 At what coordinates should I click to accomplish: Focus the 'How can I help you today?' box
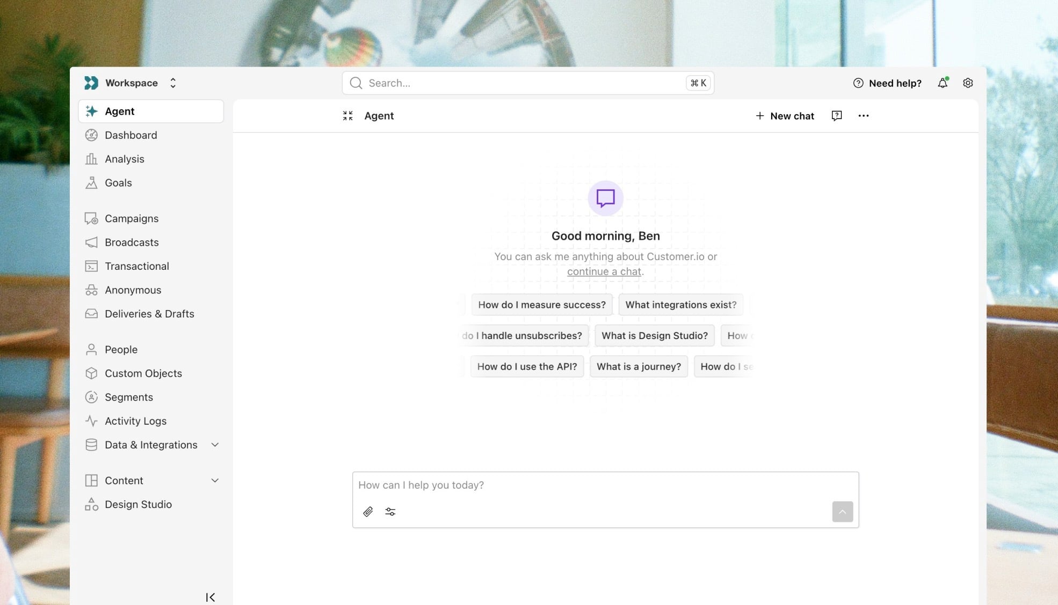[591, 485]
